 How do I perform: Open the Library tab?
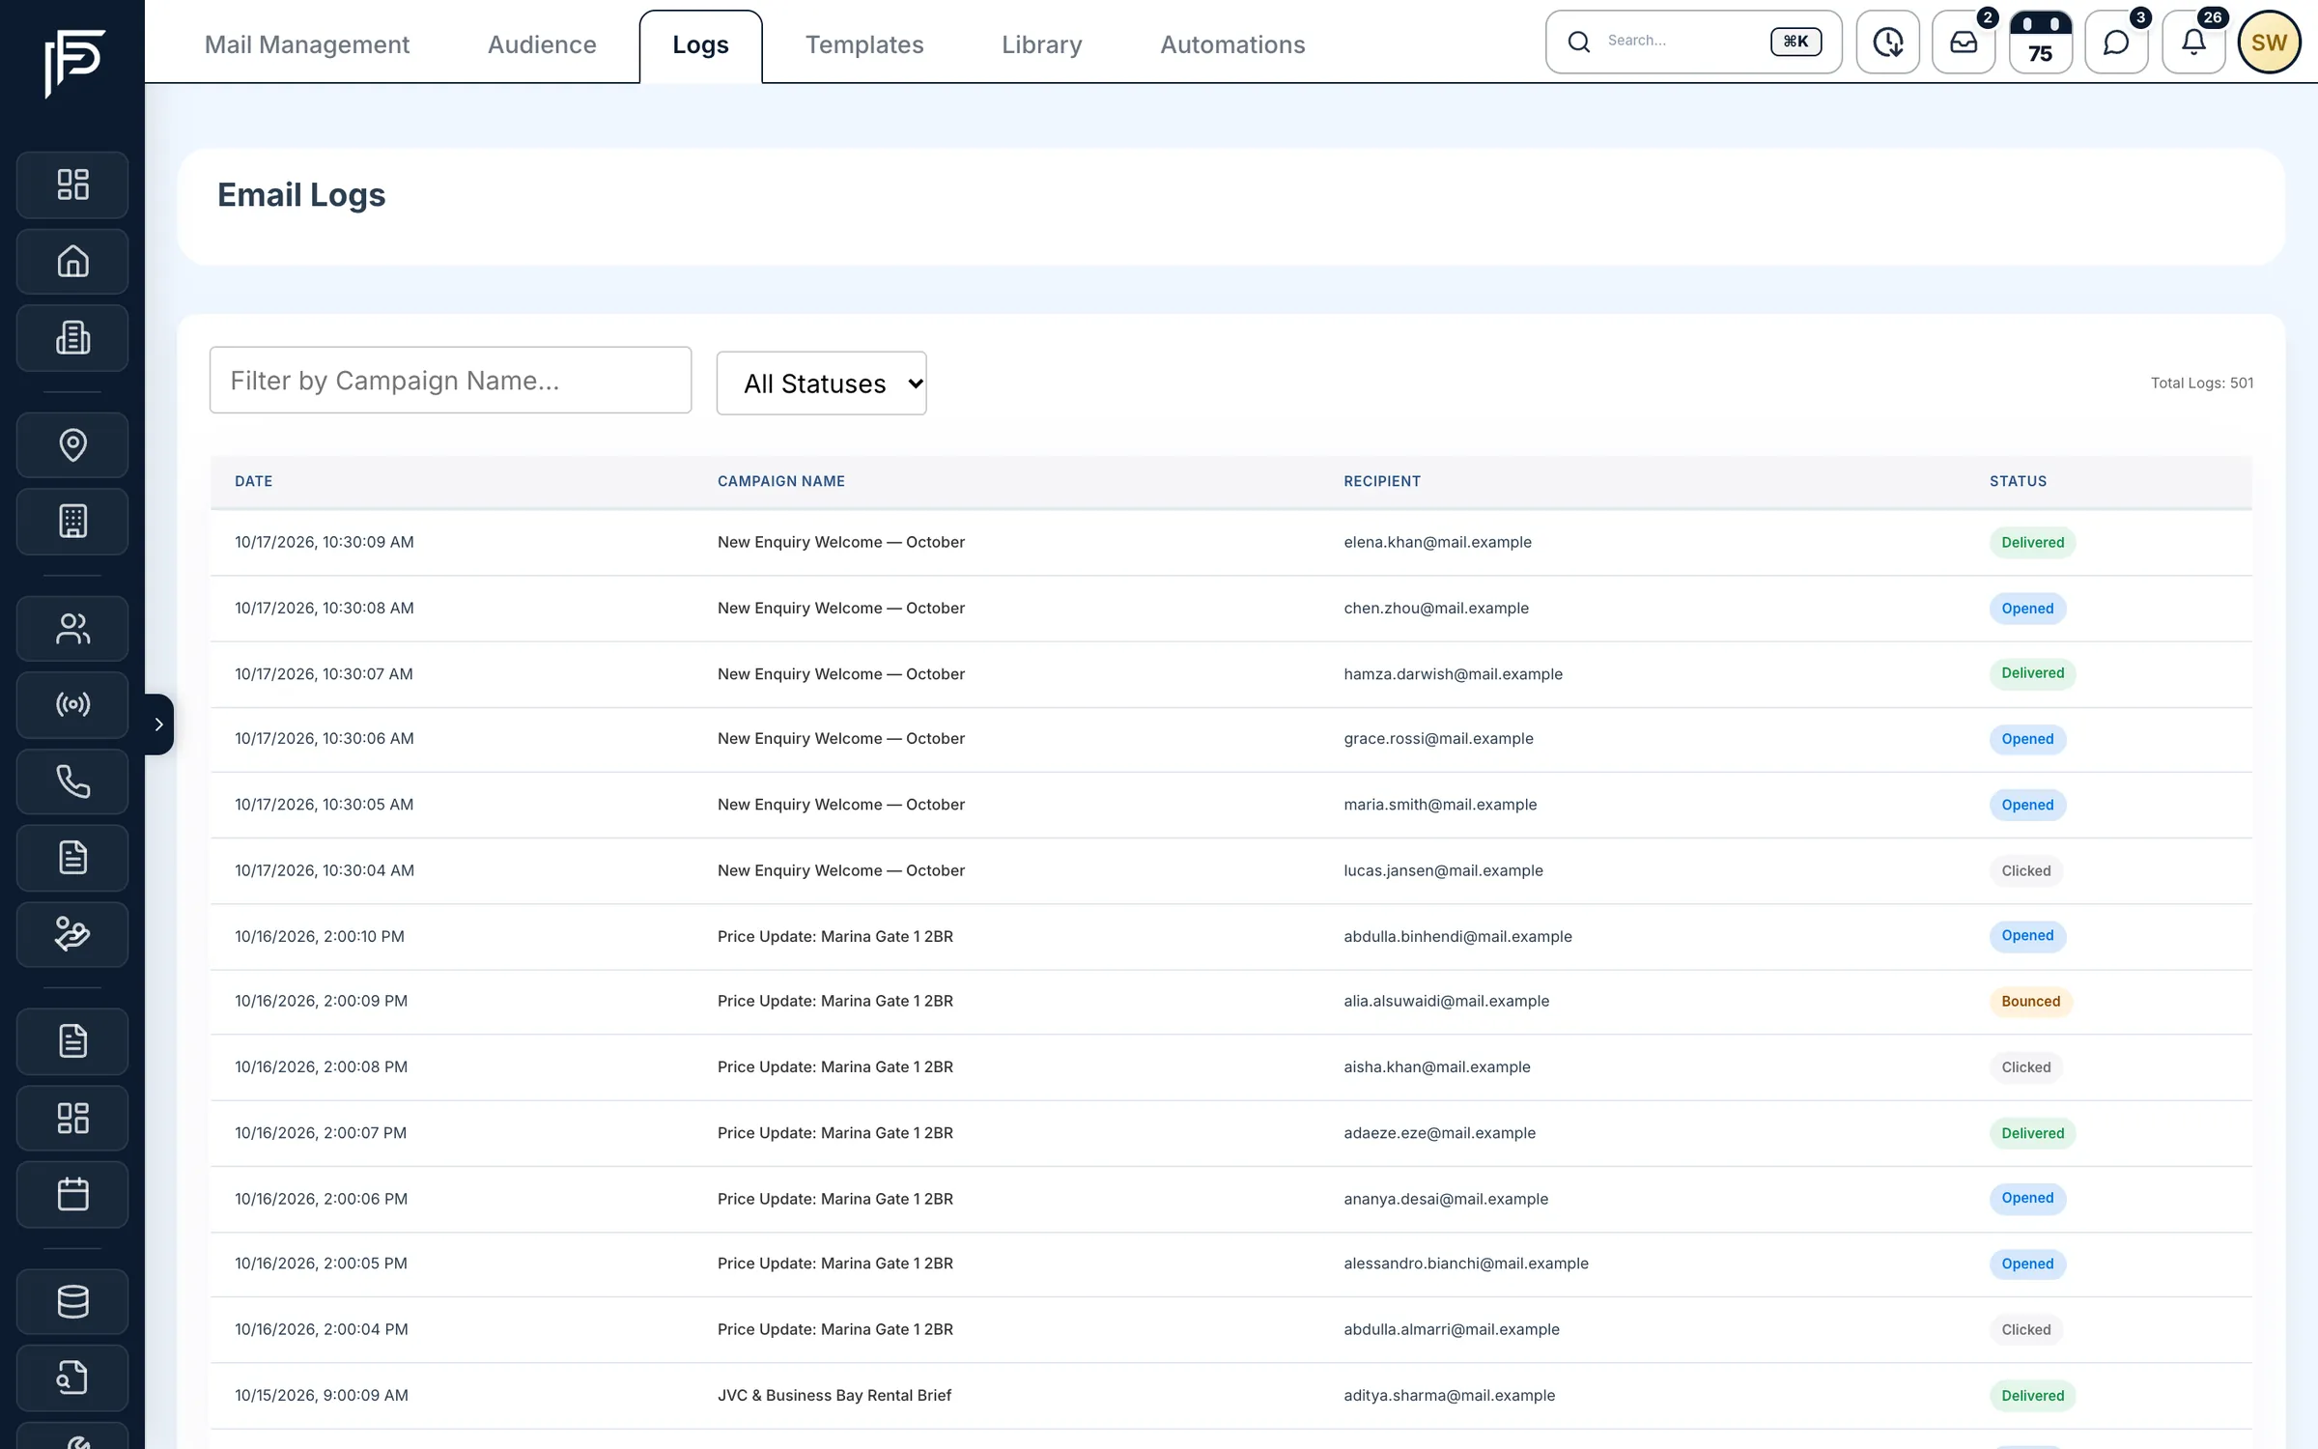(x=1042, y=44)
